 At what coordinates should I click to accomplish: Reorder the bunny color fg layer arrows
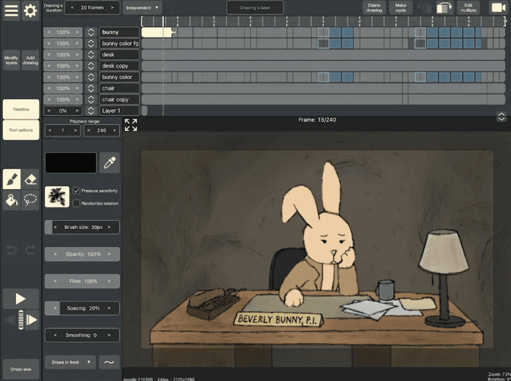click(x=91, y=43)
